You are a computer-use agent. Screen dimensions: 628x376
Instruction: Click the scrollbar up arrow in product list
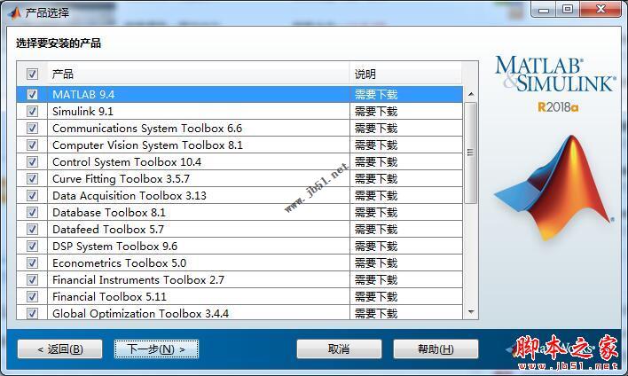[x=471, y=95]
